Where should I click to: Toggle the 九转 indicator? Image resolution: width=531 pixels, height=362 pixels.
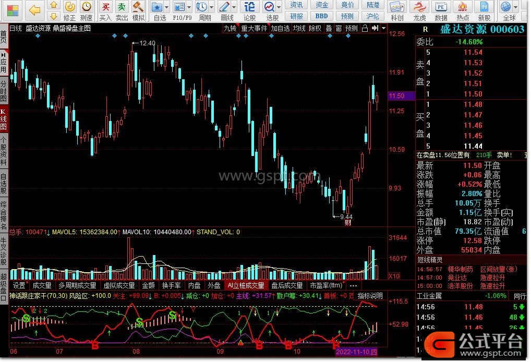230,29
